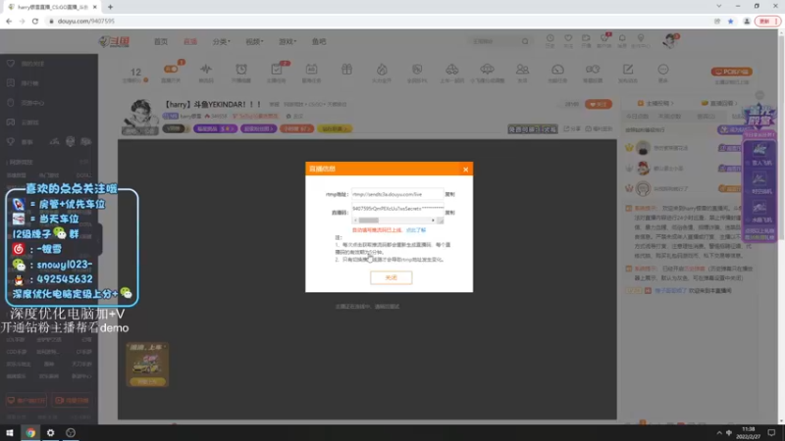
Task: Reload the page with the refresh icon
Action: pos(35,21)
